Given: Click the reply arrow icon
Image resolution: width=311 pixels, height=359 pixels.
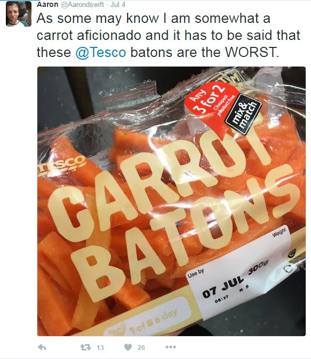Looking at the screenshot, I should (x=42, y=347).
